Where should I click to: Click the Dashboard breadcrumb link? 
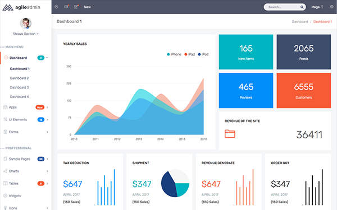coord(300,22)
